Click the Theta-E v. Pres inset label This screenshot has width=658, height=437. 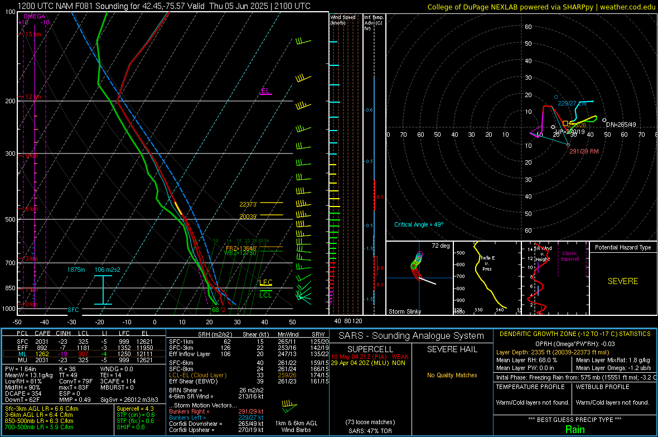point(487,263)
